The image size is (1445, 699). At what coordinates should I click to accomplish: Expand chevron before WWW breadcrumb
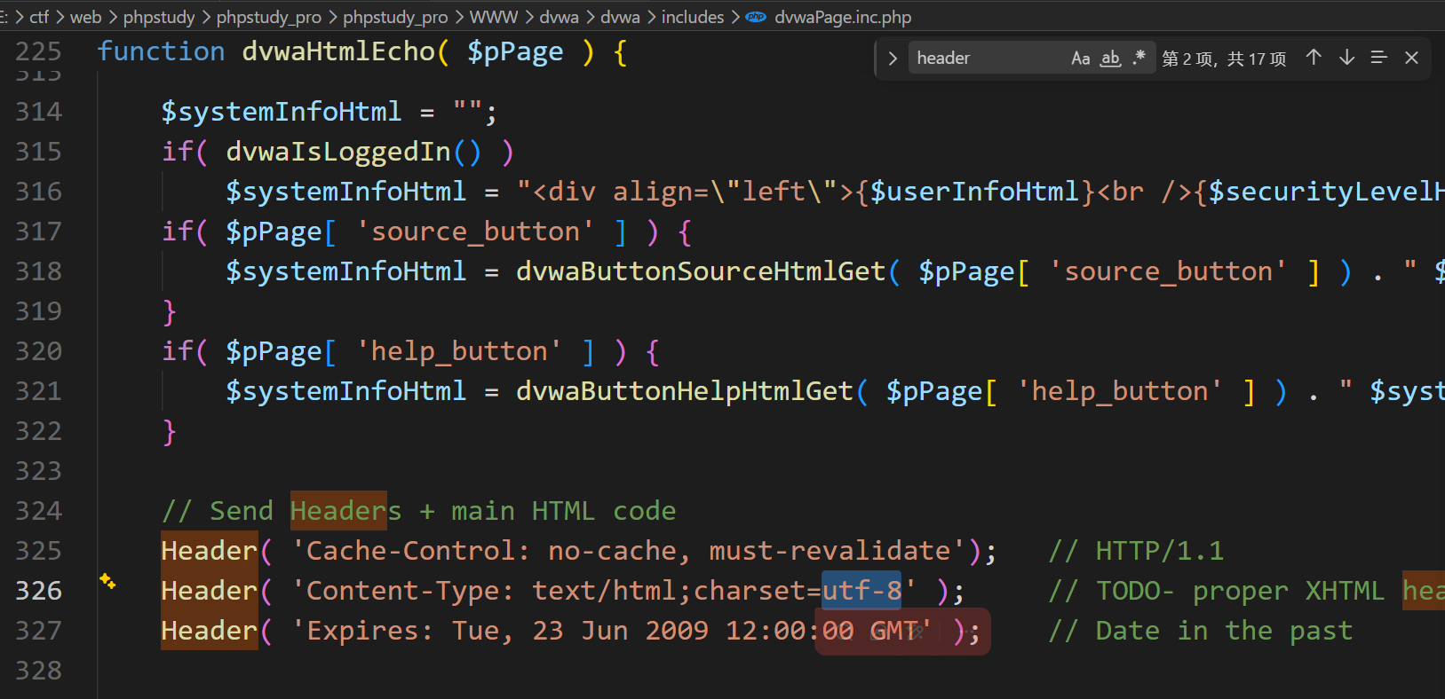pos(459,17)
